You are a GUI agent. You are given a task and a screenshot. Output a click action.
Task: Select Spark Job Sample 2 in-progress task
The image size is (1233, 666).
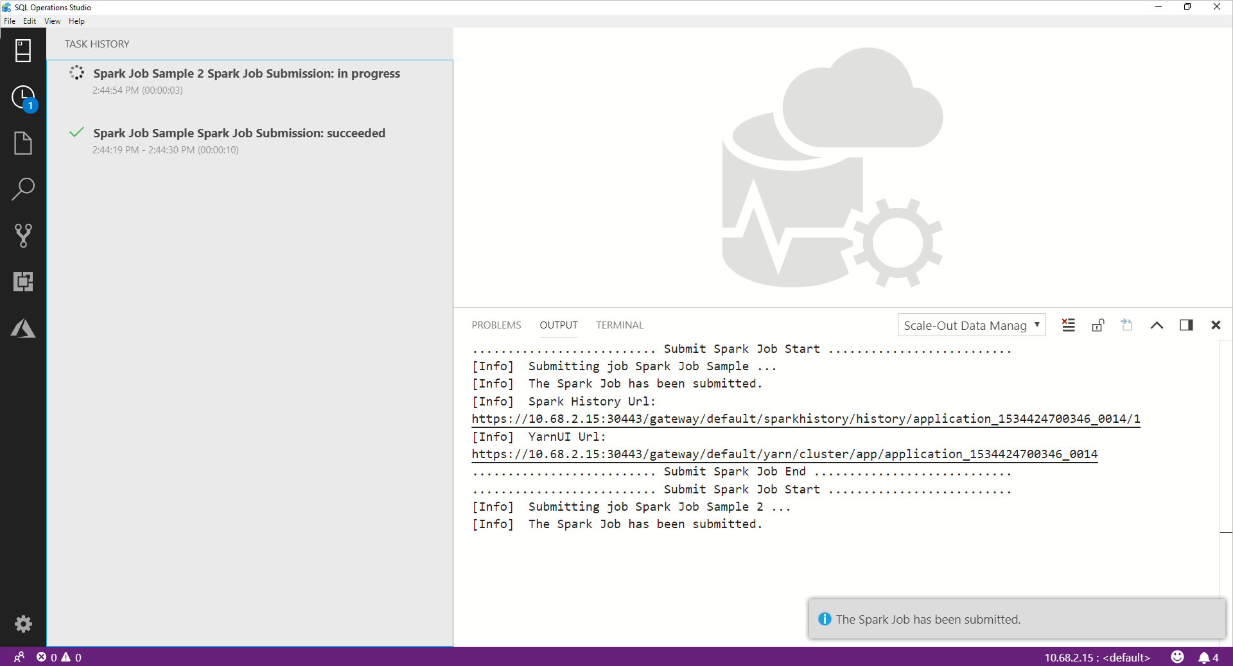(x=250, y=81)
